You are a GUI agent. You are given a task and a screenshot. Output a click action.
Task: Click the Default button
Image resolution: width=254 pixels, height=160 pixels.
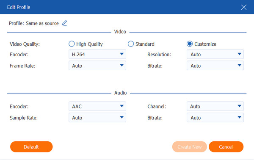(x=31, y=147)
